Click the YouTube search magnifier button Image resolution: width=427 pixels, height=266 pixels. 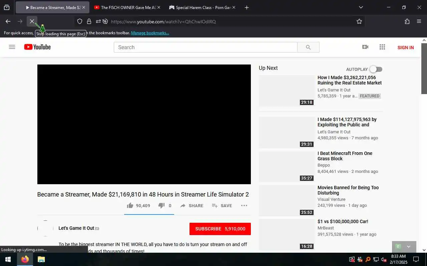point(308,47)
